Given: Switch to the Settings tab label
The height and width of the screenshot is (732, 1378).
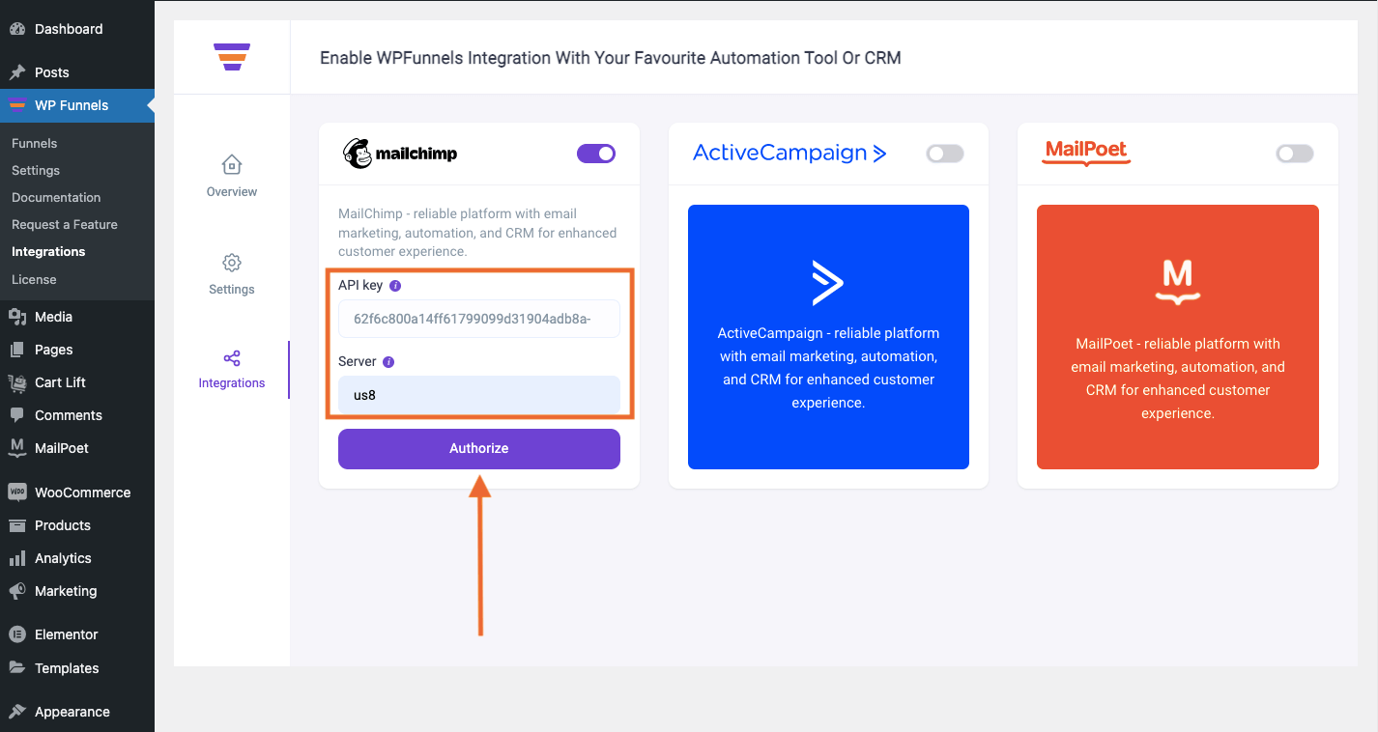Looking at the screenshot, I should pos(232,290).
